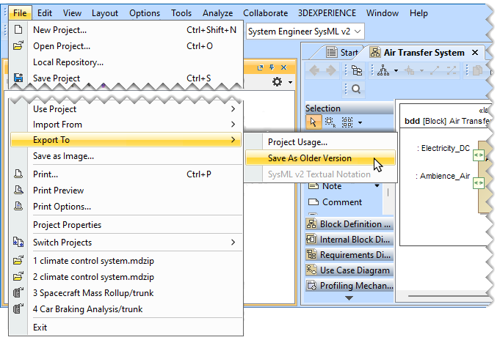Image resolution: width=500 pixels, height=340 pixels.
Task: Open the File menu
Action: click(x=20, y=13)
